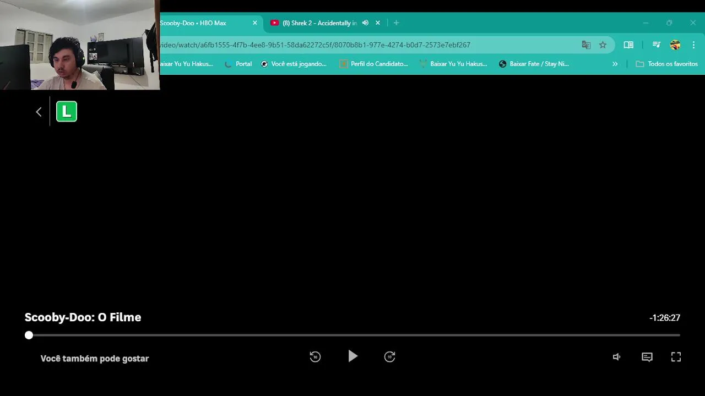Click the green L age rating badge

tap(67, 112)
